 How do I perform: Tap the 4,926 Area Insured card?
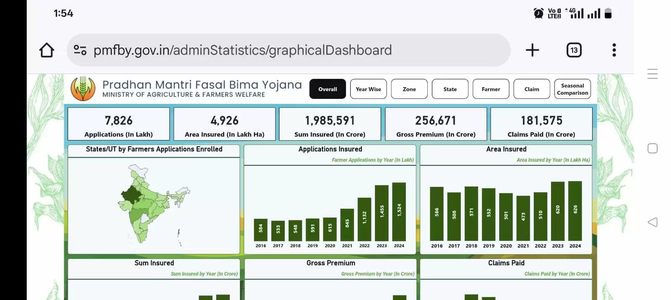[224, 124]
